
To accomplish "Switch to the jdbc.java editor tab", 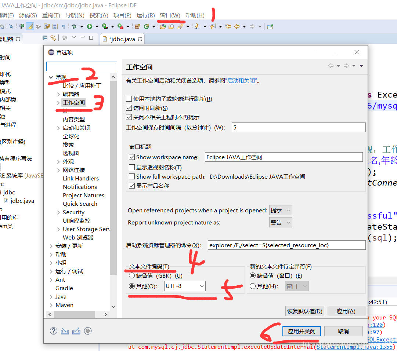I will coord(122,39).
